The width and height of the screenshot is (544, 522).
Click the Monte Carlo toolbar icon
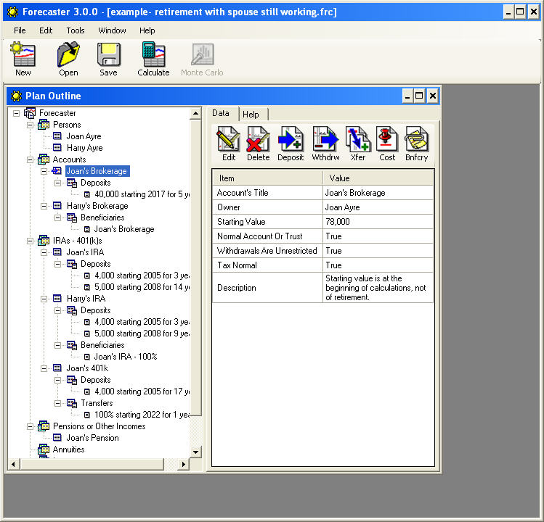(202, 54)
